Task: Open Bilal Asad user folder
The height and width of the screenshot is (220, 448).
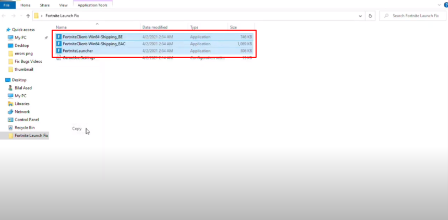Action: tap(23, 88)
